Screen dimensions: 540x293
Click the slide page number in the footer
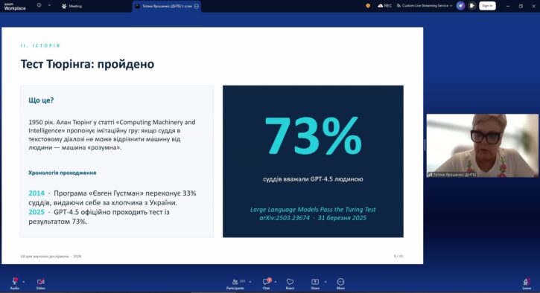click(398, 257)
